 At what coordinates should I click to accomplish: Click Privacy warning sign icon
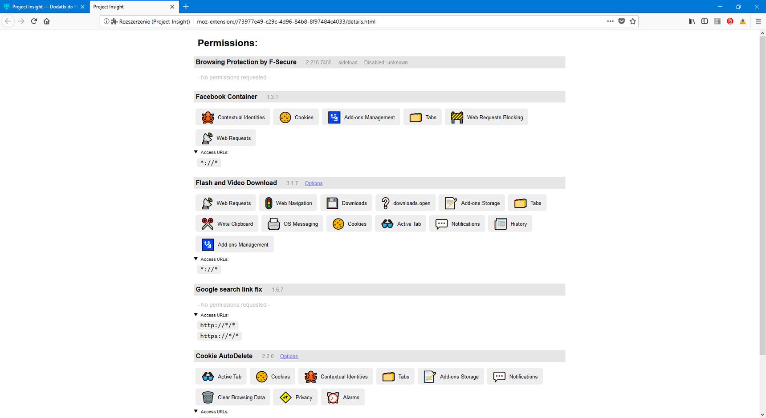pyautogui.click(x=285, y=397)
